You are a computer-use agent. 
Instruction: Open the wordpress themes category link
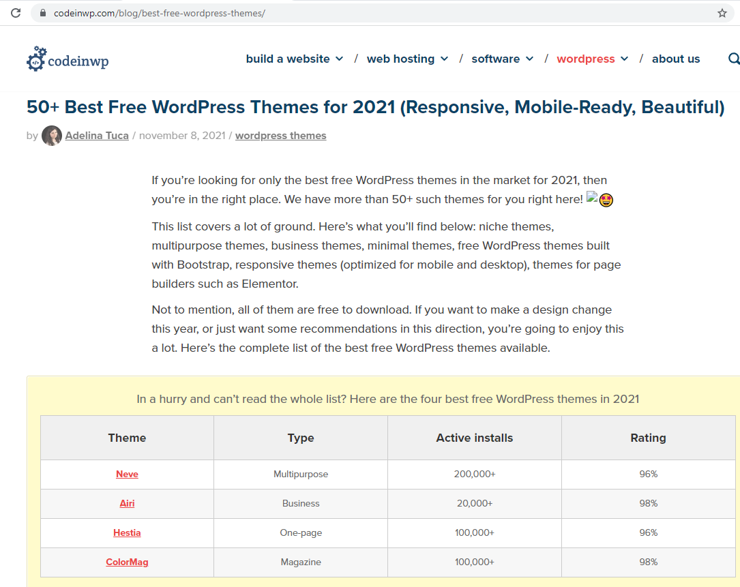click(x=280, y=136)
